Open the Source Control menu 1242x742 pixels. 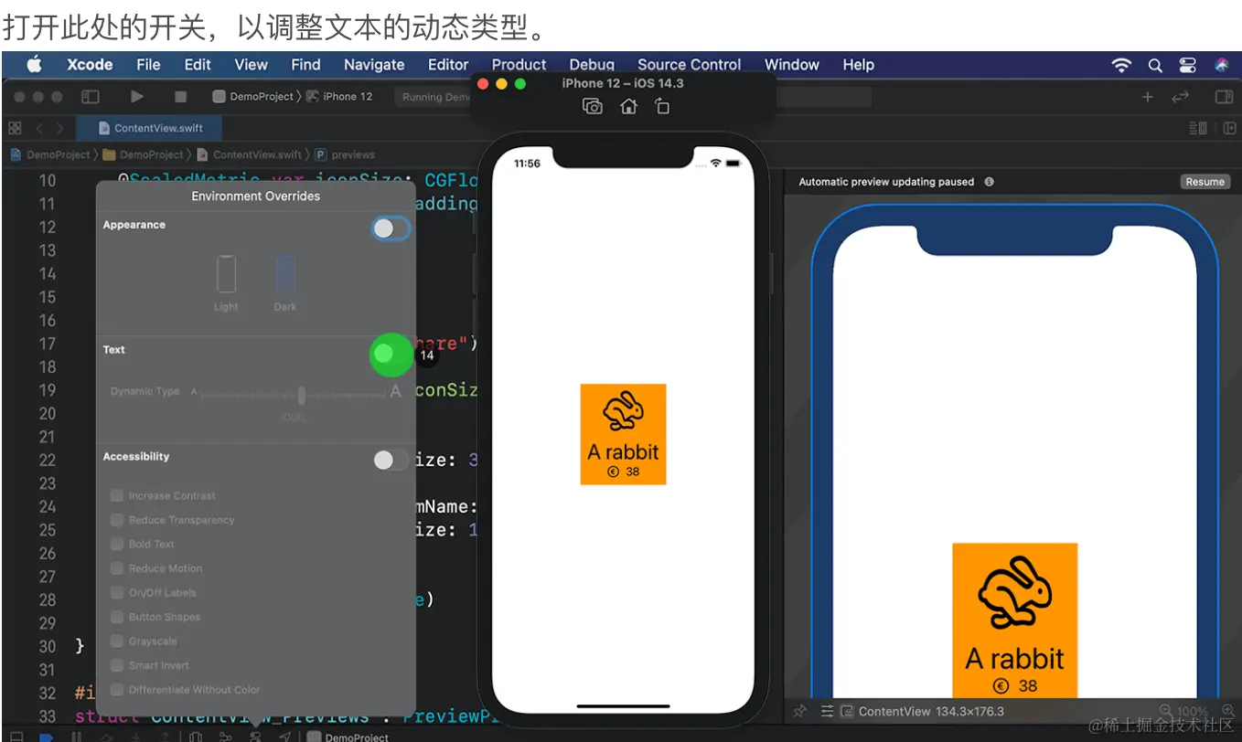pos(690,65)
